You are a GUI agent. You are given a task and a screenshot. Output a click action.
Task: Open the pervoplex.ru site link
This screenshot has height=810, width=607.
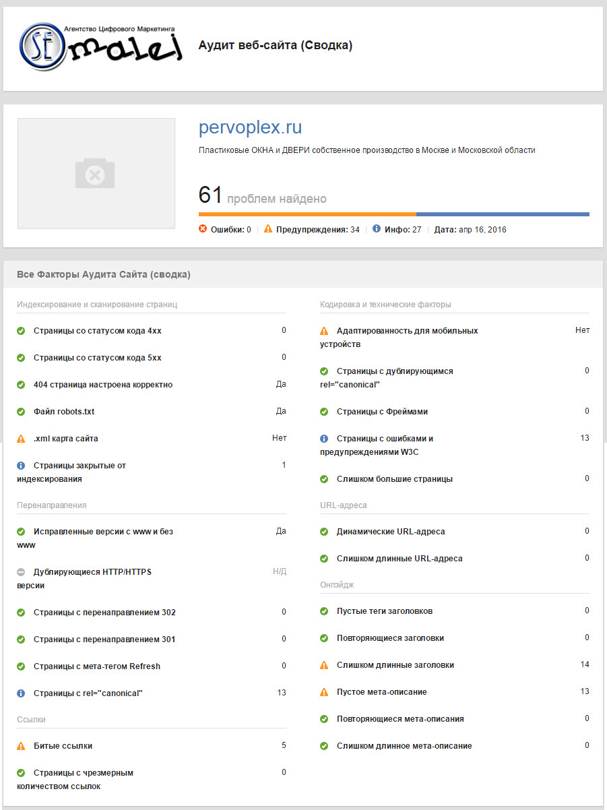pyautogui.click(x=250, y=127)
